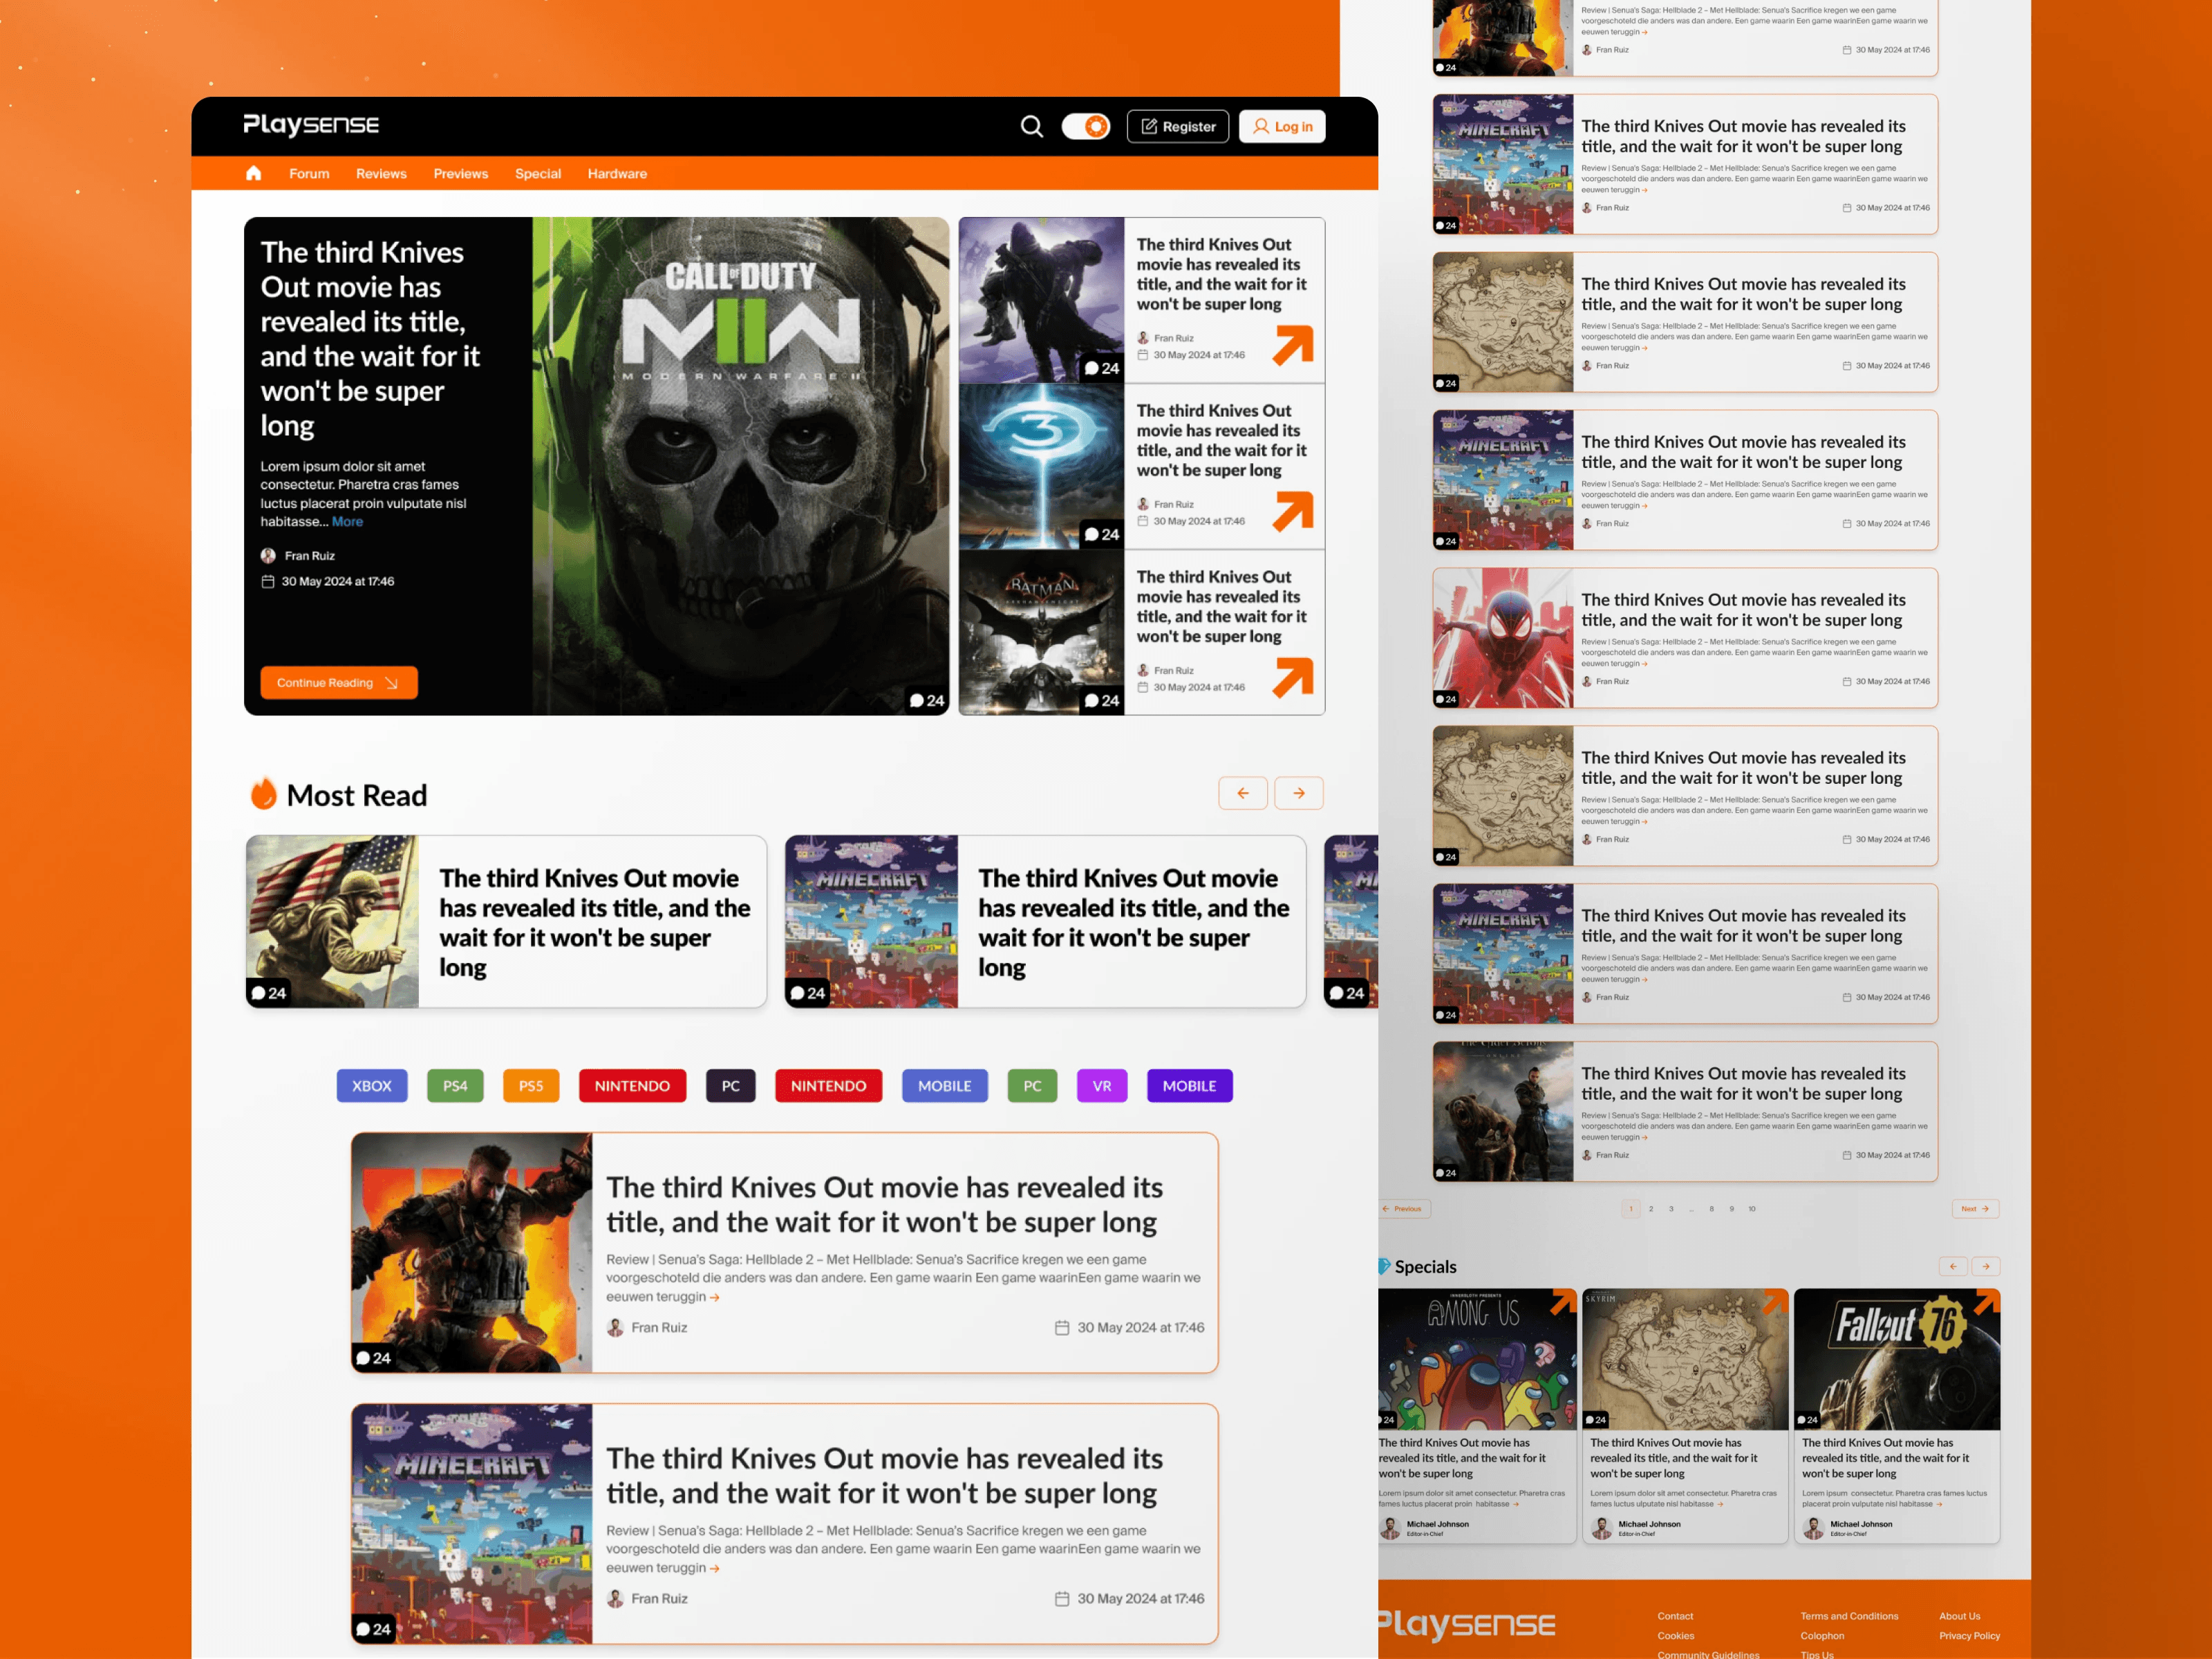
Task: Click the More link in hero description
Action: pos(347,522)
